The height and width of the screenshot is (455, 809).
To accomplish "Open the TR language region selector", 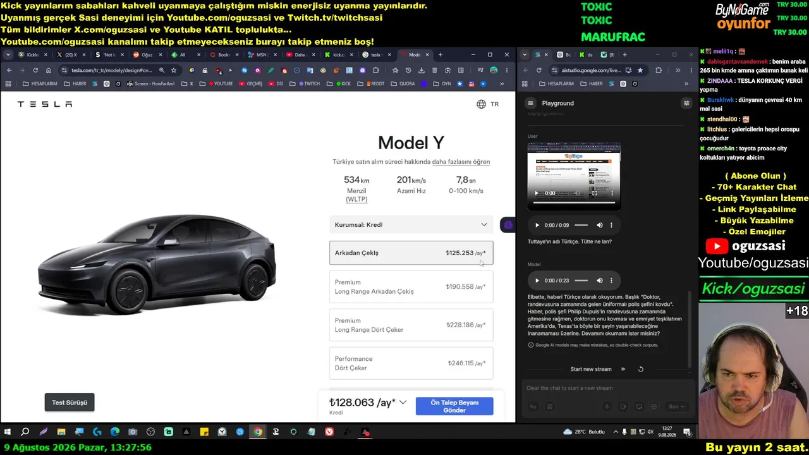I will pos(487,104).
